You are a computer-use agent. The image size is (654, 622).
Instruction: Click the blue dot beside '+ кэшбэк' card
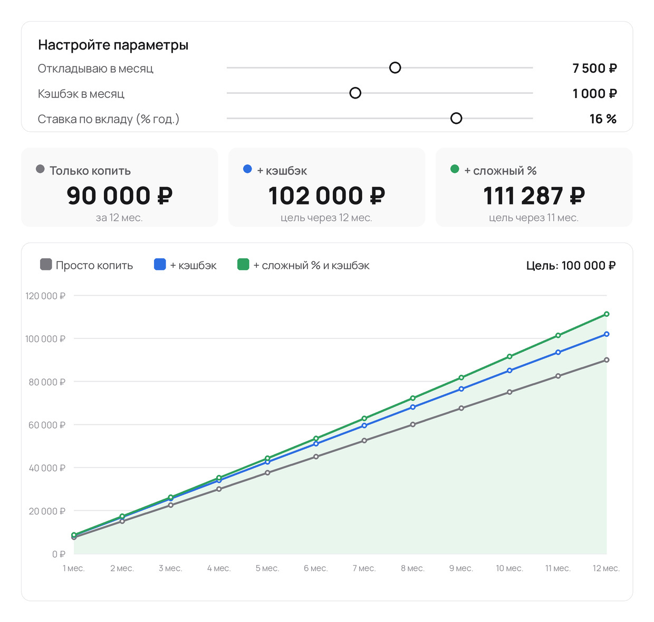[x=247, y=169]
